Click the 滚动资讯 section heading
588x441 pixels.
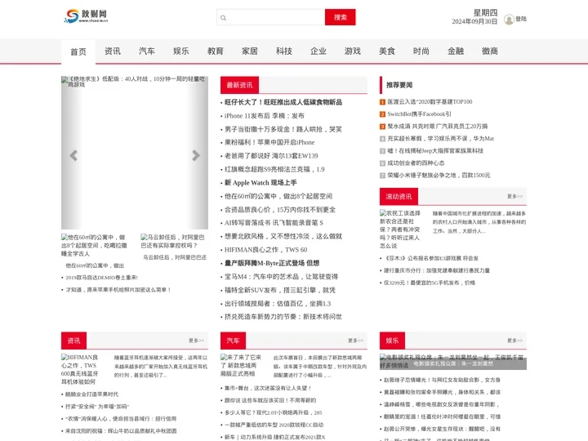click(399, 197)
